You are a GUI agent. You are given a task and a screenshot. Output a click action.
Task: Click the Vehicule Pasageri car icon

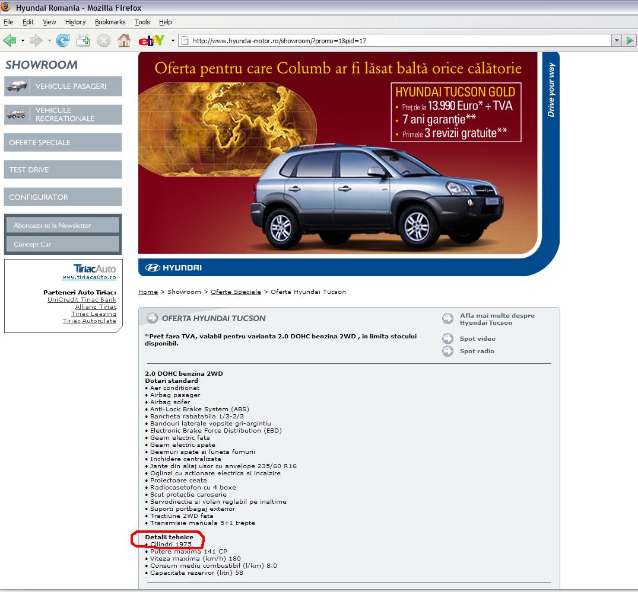[x=17, y=87]
